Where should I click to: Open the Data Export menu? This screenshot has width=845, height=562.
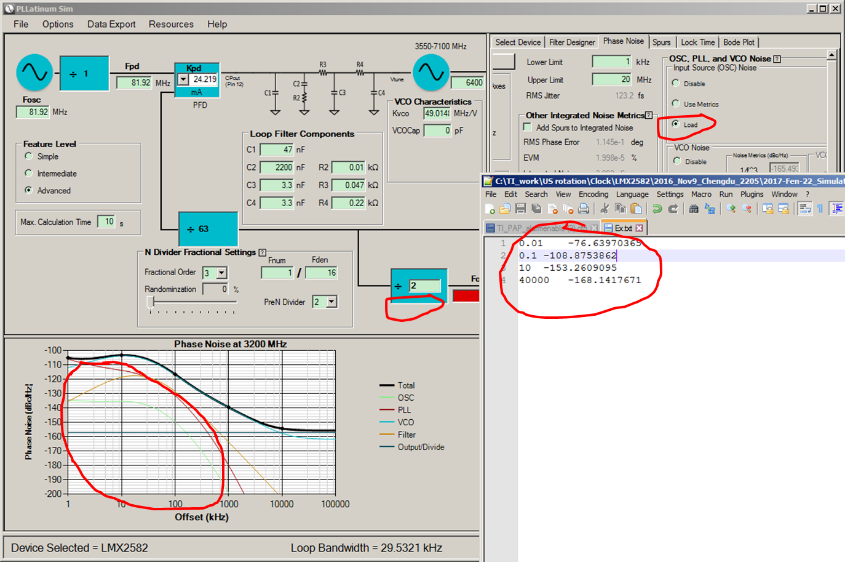pyautogui.click(x=111, y=24)
